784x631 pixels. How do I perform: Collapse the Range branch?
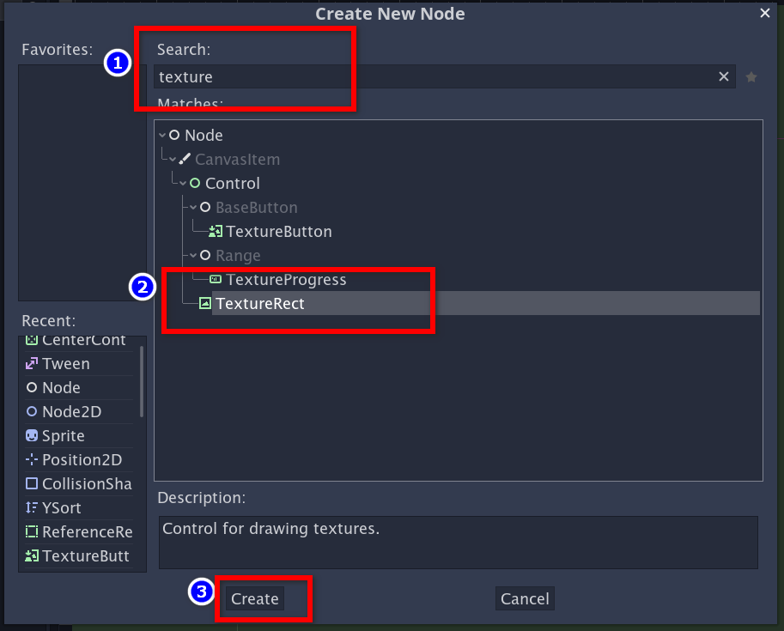(x=193, y=256)
